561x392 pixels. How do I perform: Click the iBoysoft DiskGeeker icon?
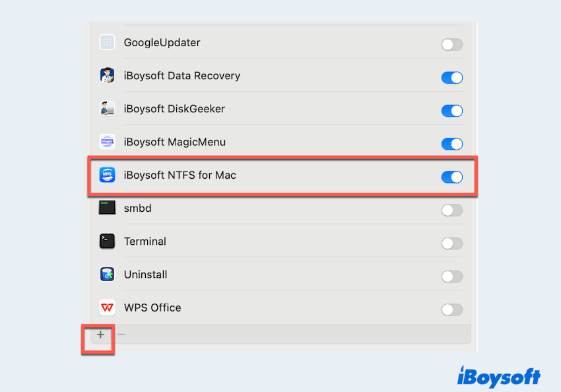pos(107,108)
